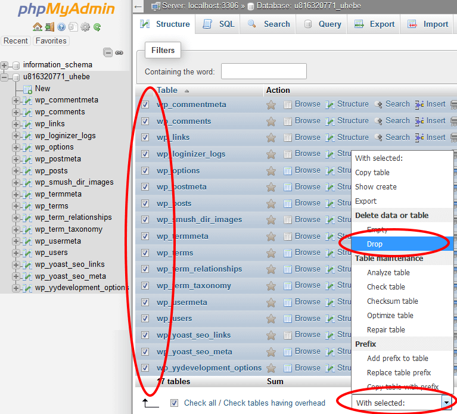The image size is (457, 414).
Task: Expand wp_users tree node
Action: [16, 253]
